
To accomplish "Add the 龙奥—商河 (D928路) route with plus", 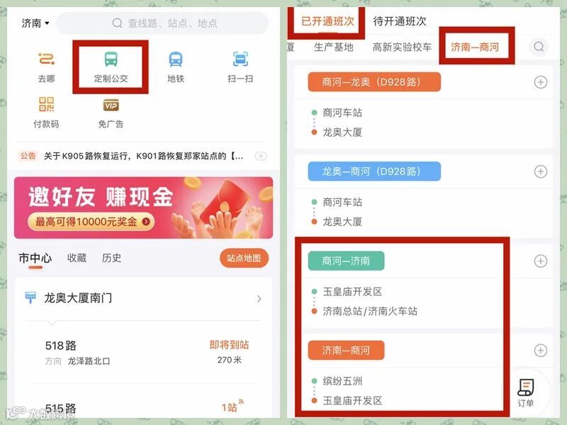I will [x=540, y=171].
